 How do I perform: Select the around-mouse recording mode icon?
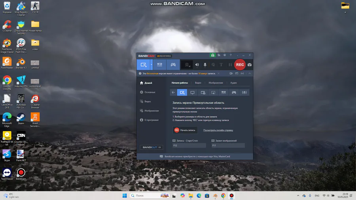213,92
